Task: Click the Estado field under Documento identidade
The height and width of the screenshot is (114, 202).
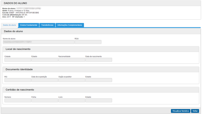Action: pyautogui.click(x=99, y=80)
